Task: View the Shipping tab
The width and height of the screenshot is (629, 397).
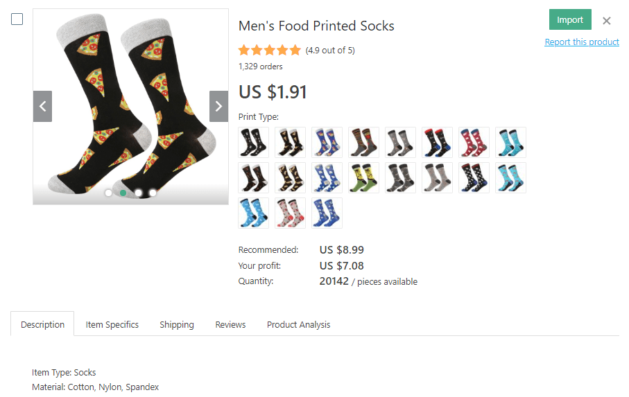Action: 177,324
